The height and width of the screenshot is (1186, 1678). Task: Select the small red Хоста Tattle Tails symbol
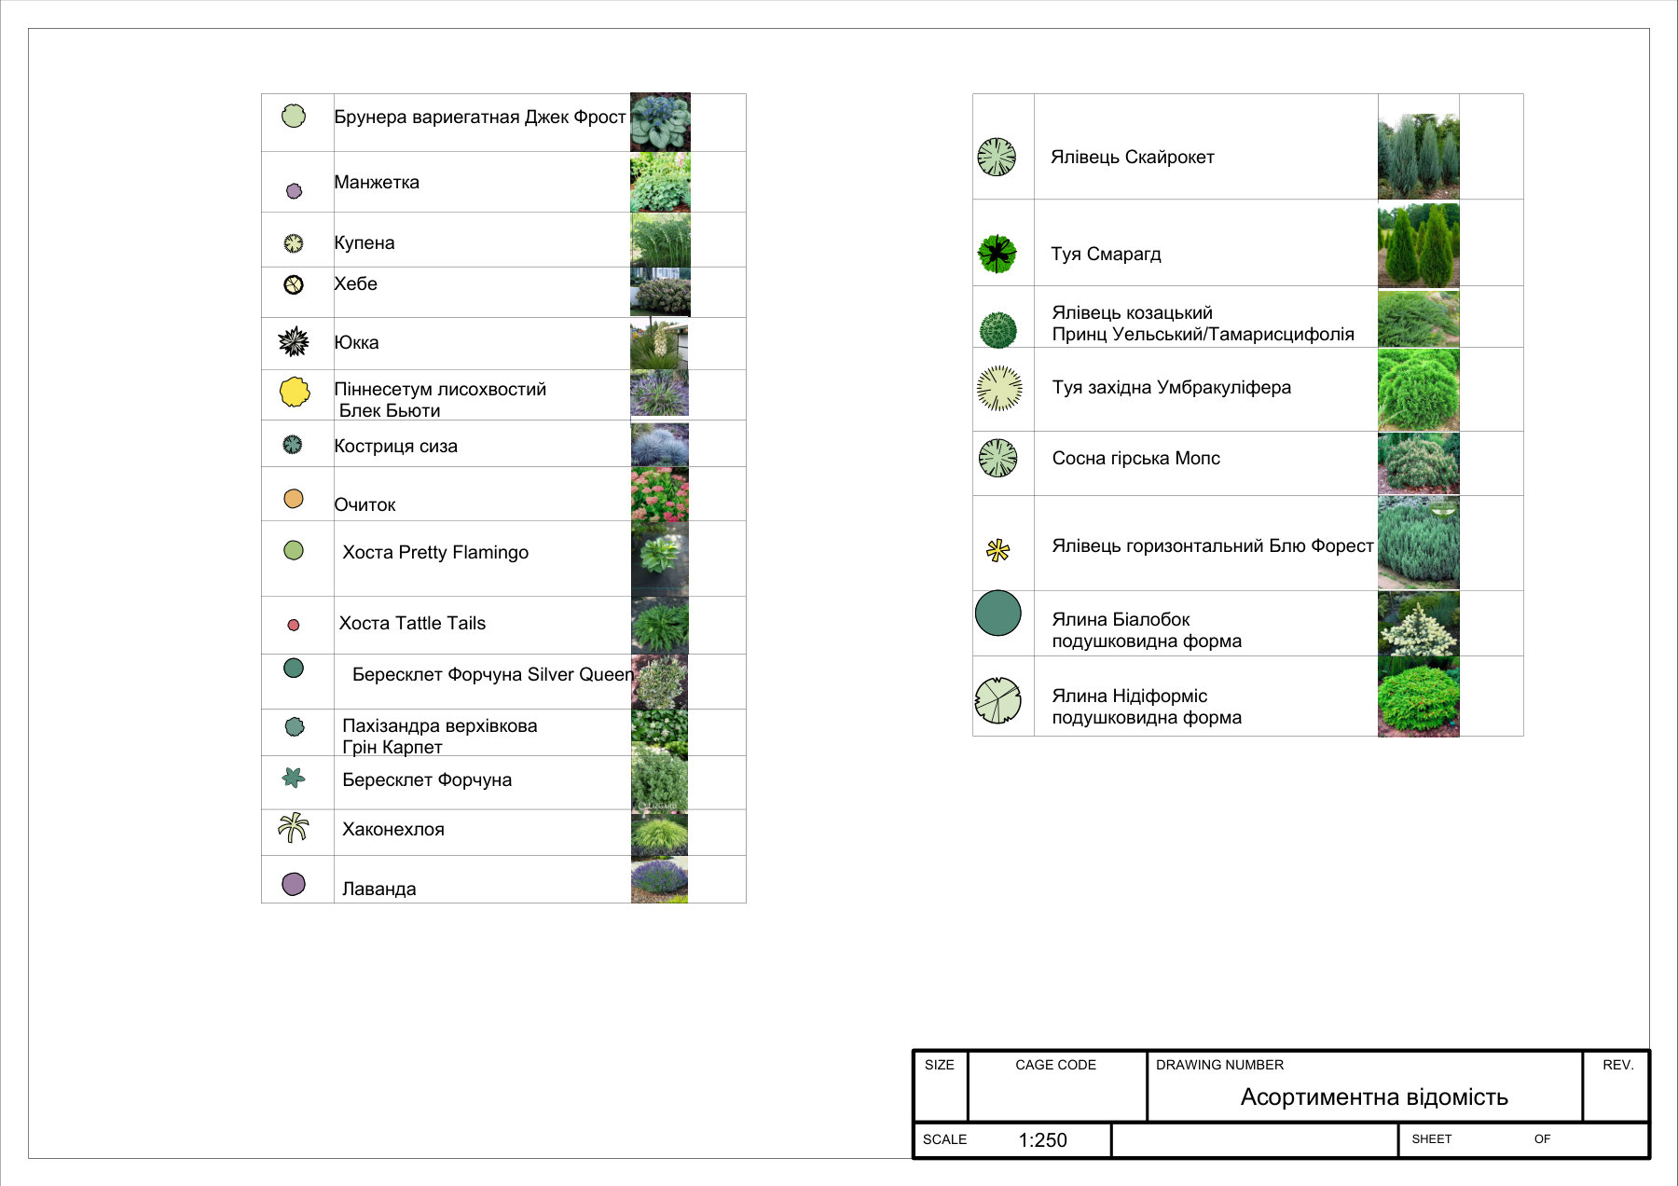tap(294, 626)
